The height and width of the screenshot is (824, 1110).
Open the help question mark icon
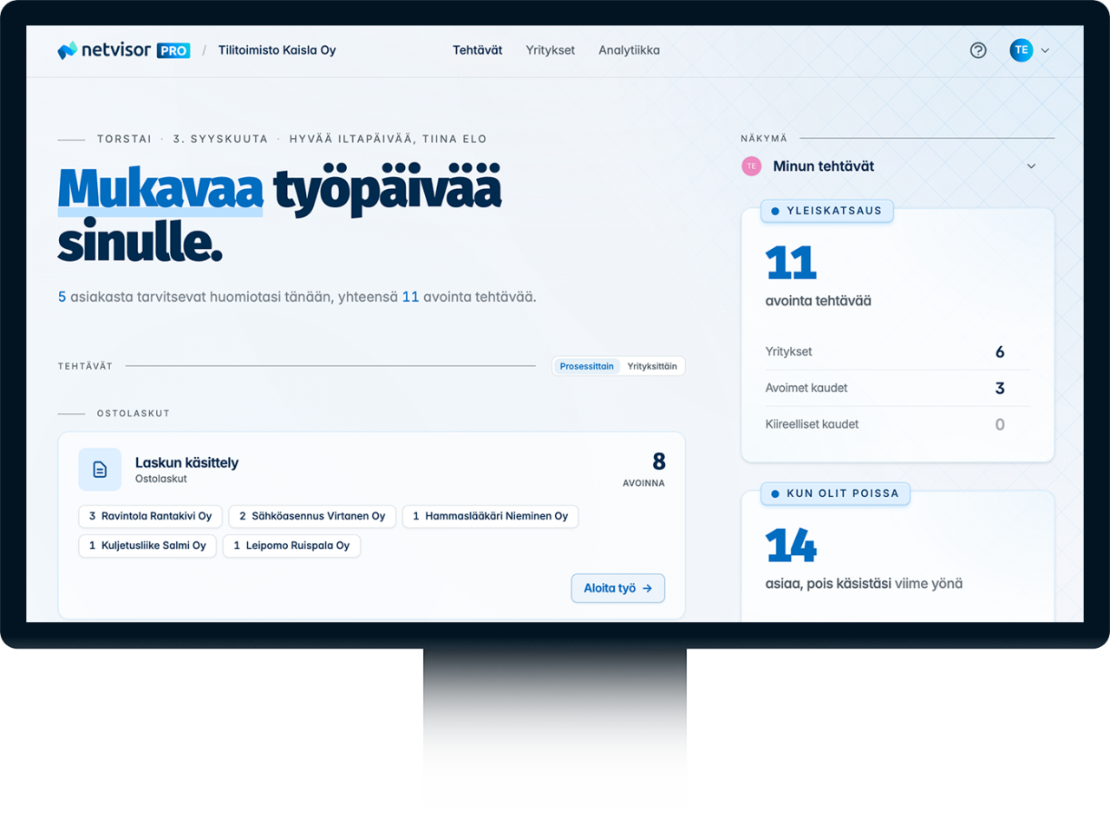978,50
